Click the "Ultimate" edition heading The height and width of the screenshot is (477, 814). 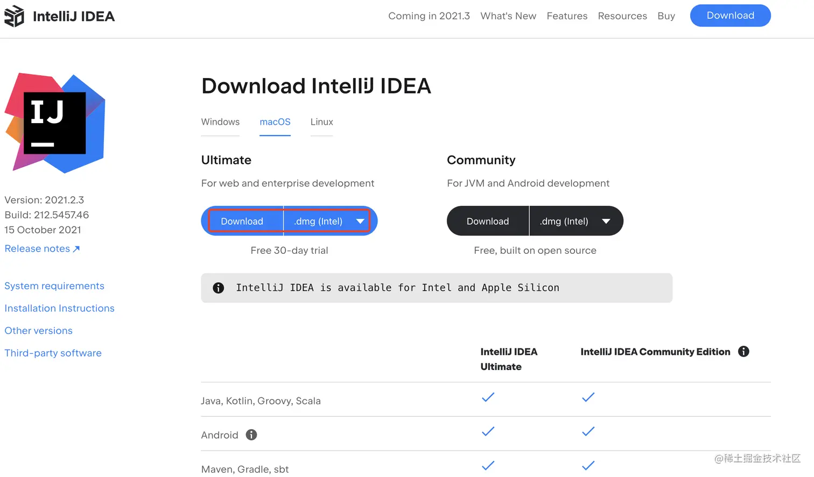click(x=226, y=160)
